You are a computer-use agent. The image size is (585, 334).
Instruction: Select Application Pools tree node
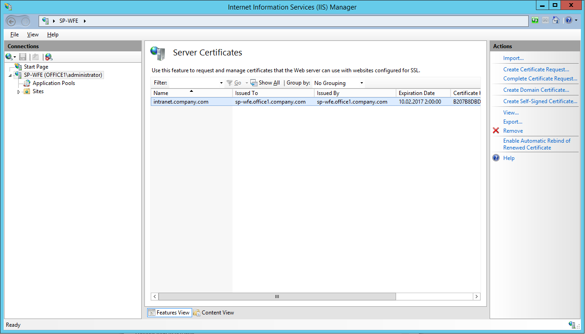pos(54,83)
